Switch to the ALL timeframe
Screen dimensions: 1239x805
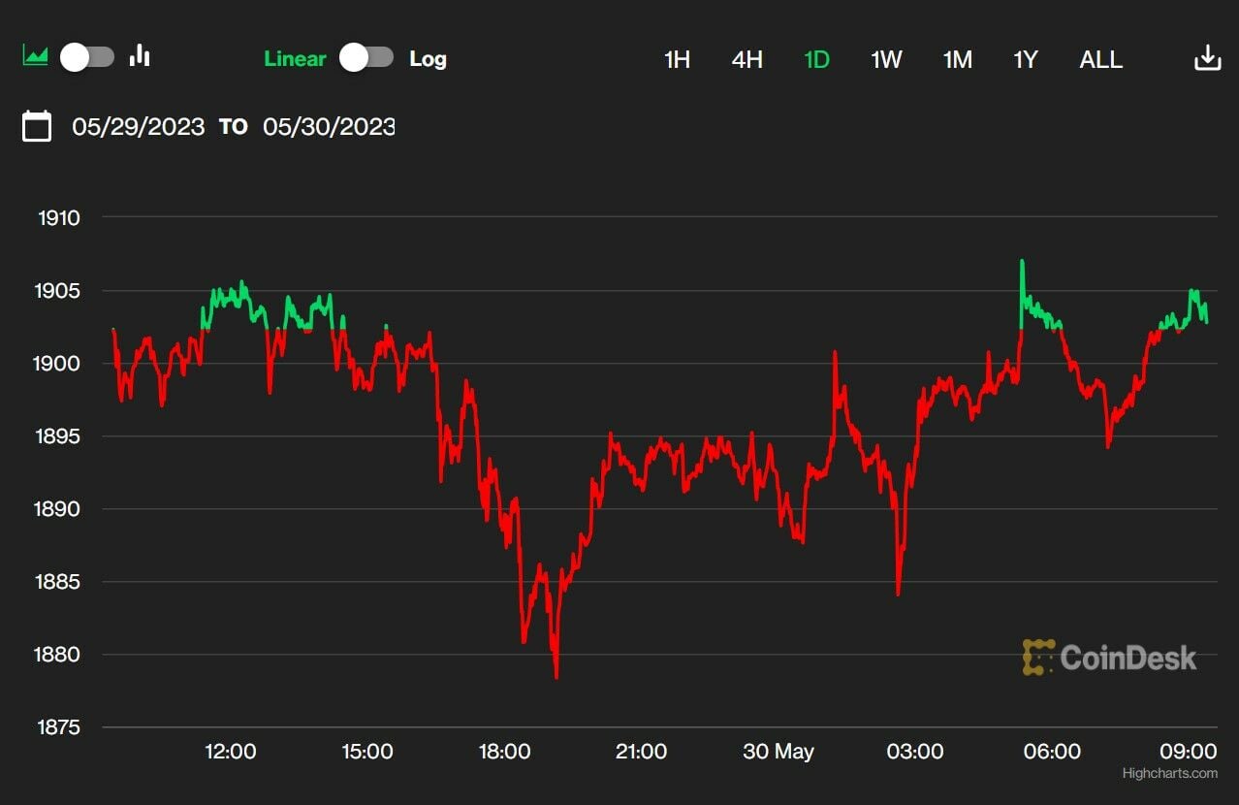(x=1101, y=59)
